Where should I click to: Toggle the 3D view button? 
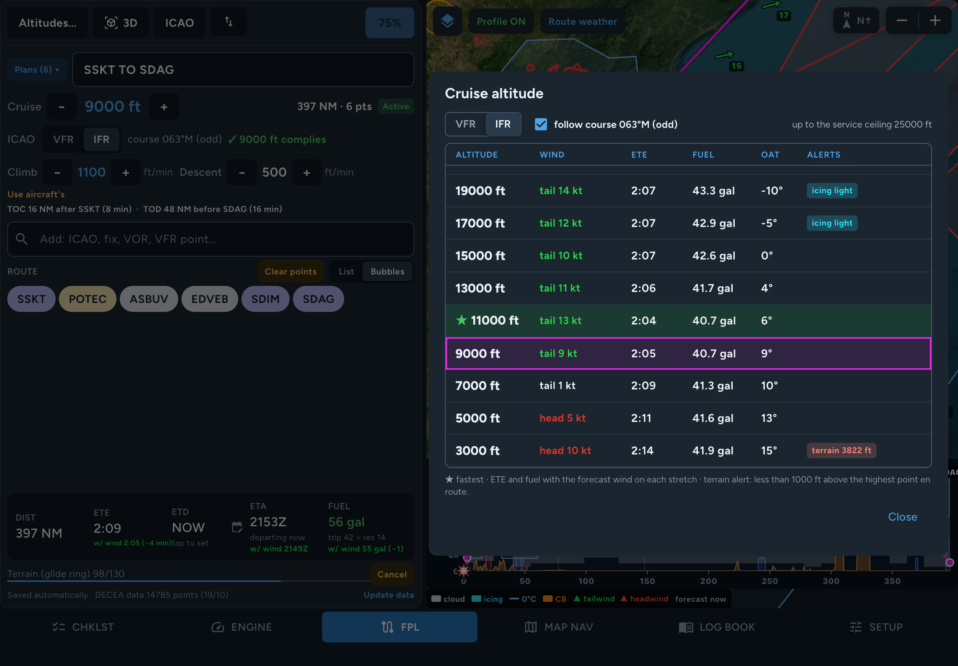(121, 22)
